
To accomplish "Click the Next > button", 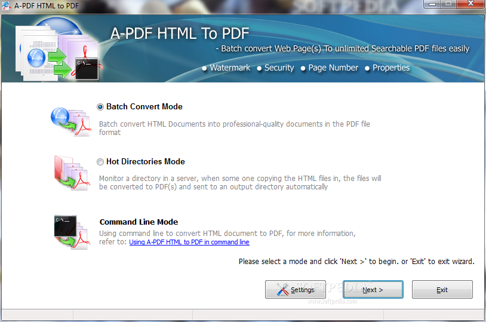I will [373, 289].
